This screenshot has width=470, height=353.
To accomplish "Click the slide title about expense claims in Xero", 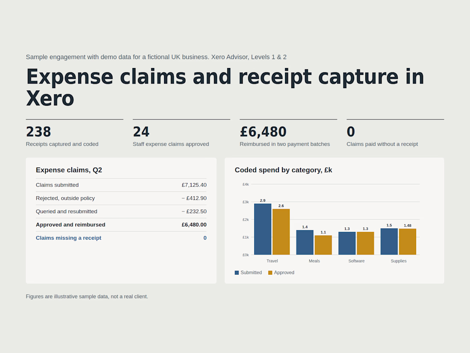I will (x=225, y=87).
